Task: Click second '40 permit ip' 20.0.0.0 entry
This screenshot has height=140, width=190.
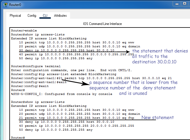Action: point(77,126)
